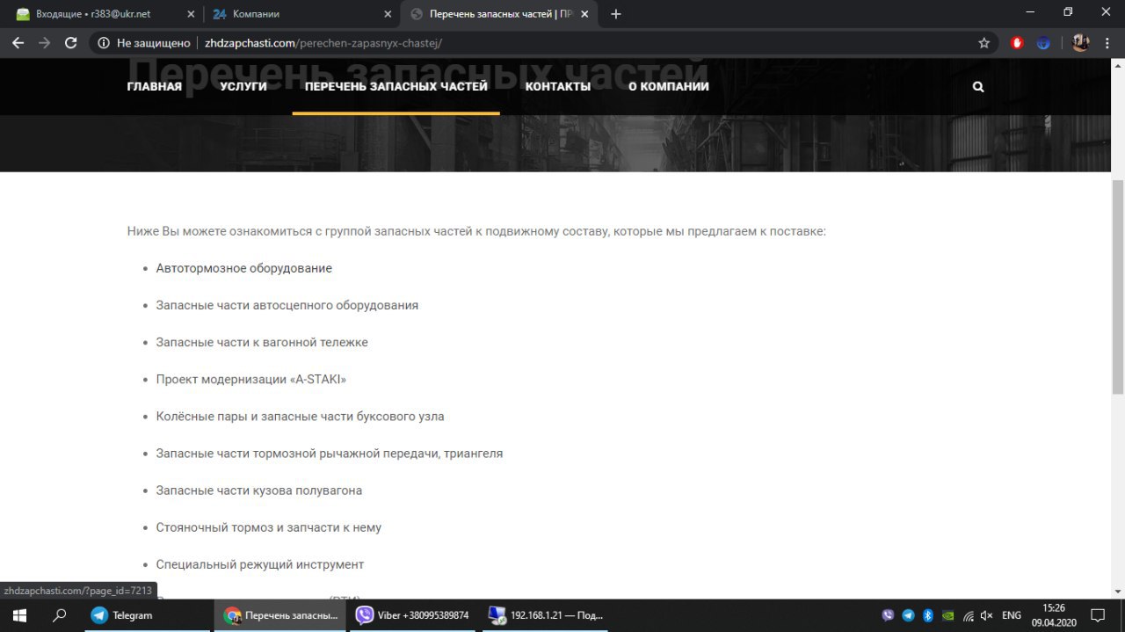Image resolution: width=1125 pixels, height=632 pixels.
Task: Show site info for 'Не защищено'
Action: tap(144, 42)
